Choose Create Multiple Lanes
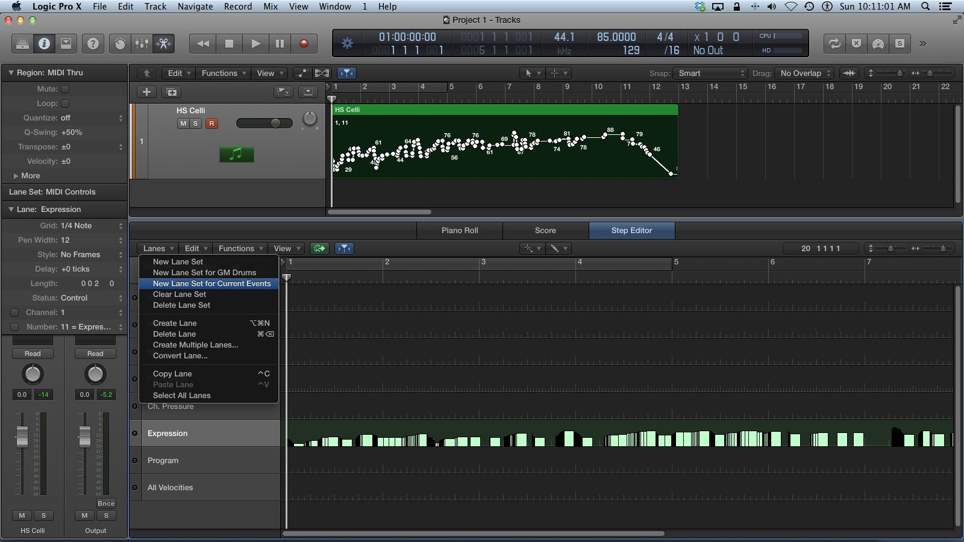The height and width of the screenshot is (542, 964). coord(208,344)
